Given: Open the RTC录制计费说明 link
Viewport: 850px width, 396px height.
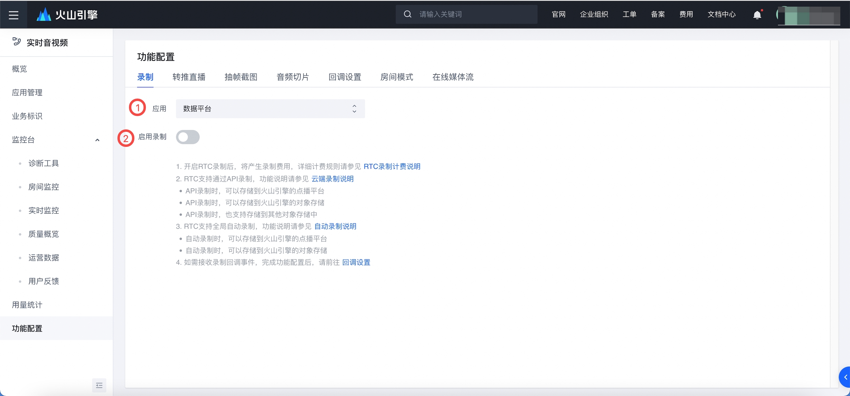Looking at the screenshot, I should click(x=392, y=166).
